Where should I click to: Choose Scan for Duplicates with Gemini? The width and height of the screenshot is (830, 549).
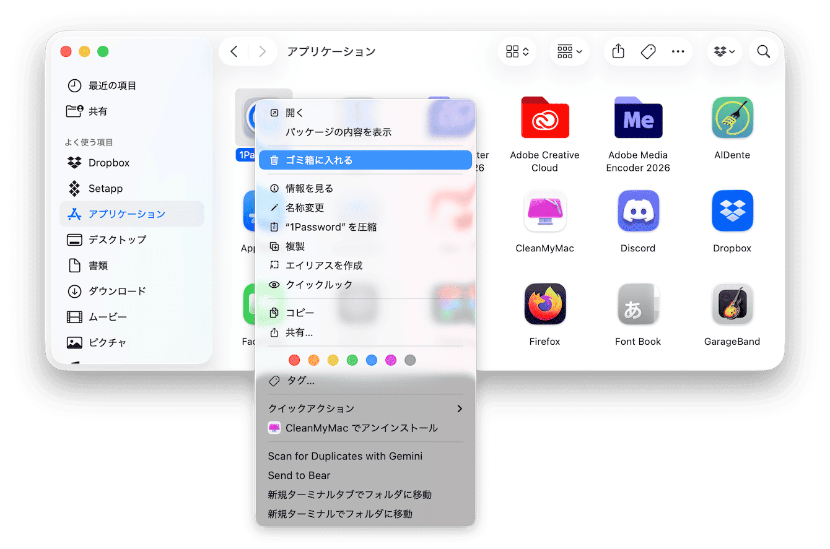(365, 456)
